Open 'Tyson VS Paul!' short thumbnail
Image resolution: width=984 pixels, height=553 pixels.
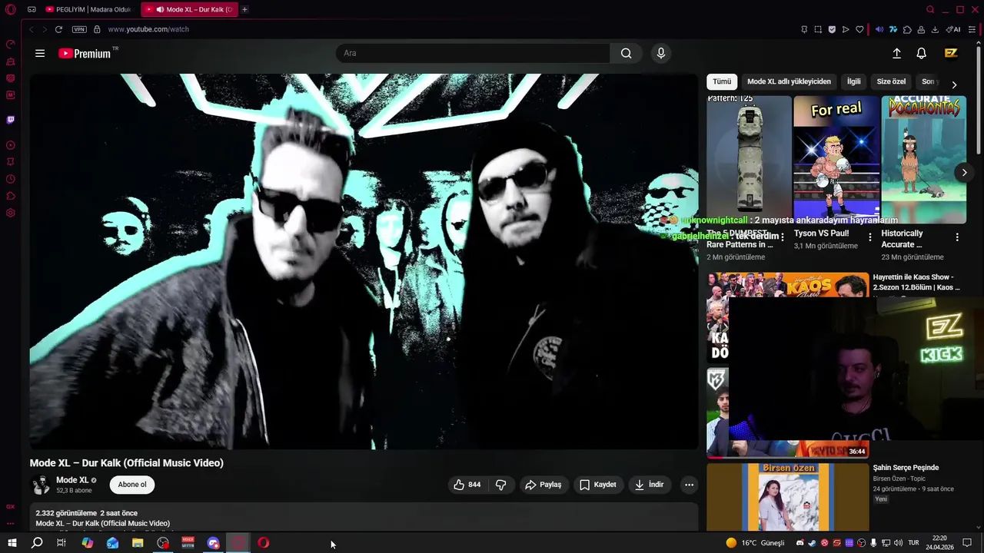click(x=836, y=160)
